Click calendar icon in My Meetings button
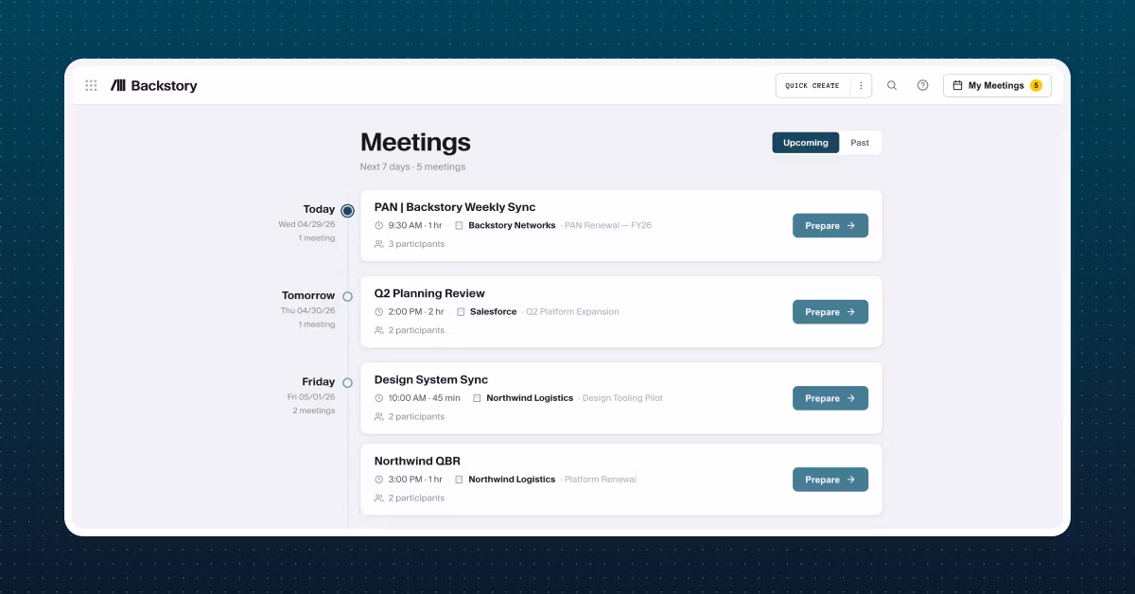Viewport: 1135px width, 594px height. click(957, 85)
